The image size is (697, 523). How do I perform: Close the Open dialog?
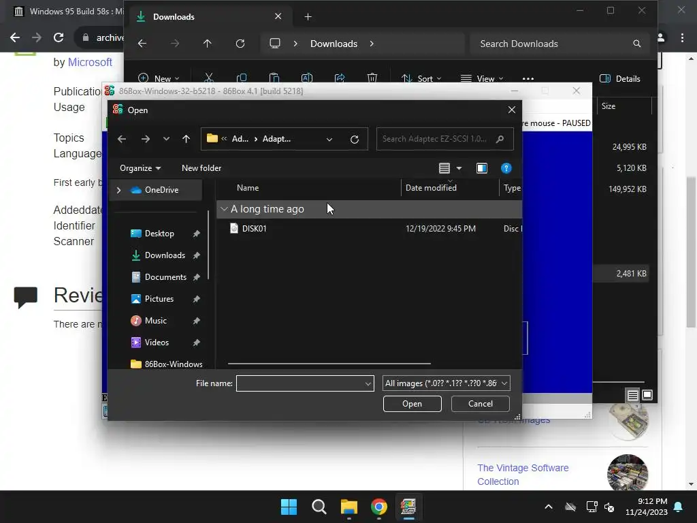pyautogui.click(x=512, y=110)
